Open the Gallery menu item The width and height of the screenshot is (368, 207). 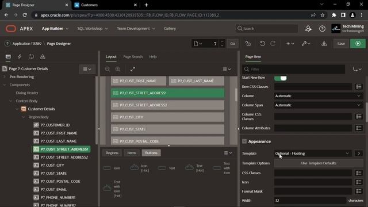point(170,29)
